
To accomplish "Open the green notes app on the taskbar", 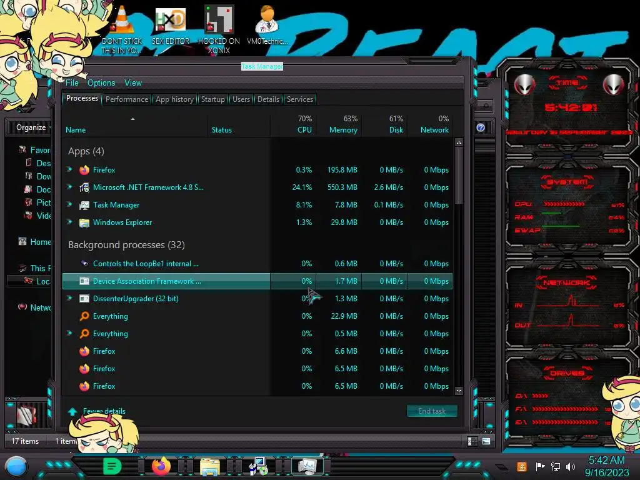I will pos(112,466).
